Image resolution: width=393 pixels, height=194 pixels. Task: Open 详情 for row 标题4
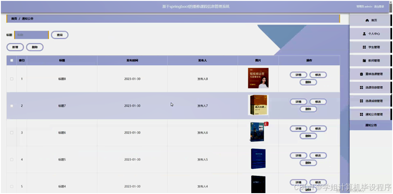(298, 182)
